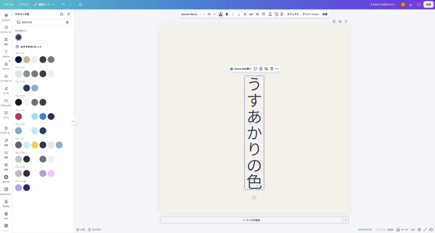This screenshot has width=435, height=233.
Task: Close the テキストの色 panel
Action: (x=68, y=14)
